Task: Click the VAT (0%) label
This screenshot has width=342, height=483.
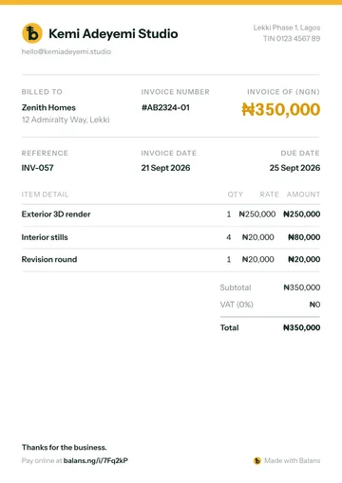Action: (x=237, y=305)
